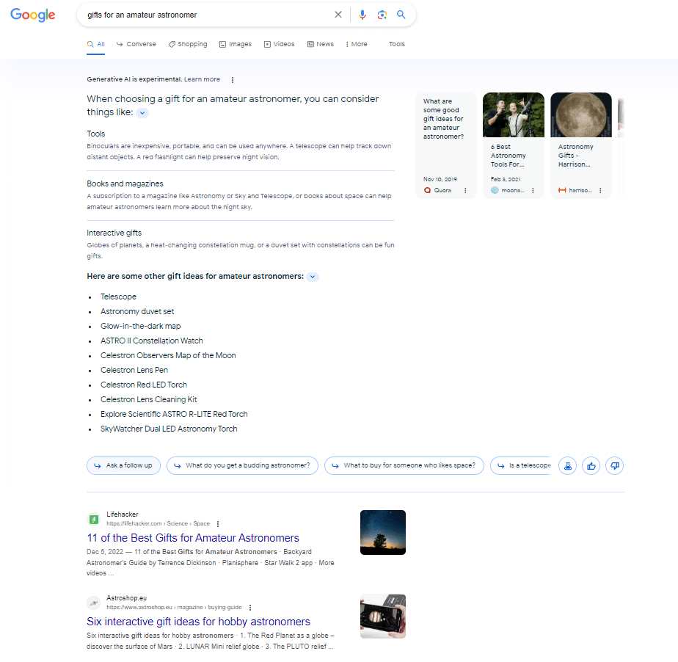The width and height of the screenshot is (678, 662).
Task: Click 'Celestron Lens Pen' list item
Action: point(134,370)
